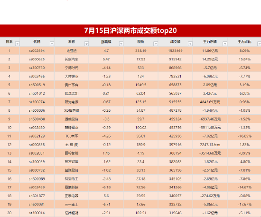Select the price cell 533
The height and width of the screenshot is (217, 261).
pos(141,68)
